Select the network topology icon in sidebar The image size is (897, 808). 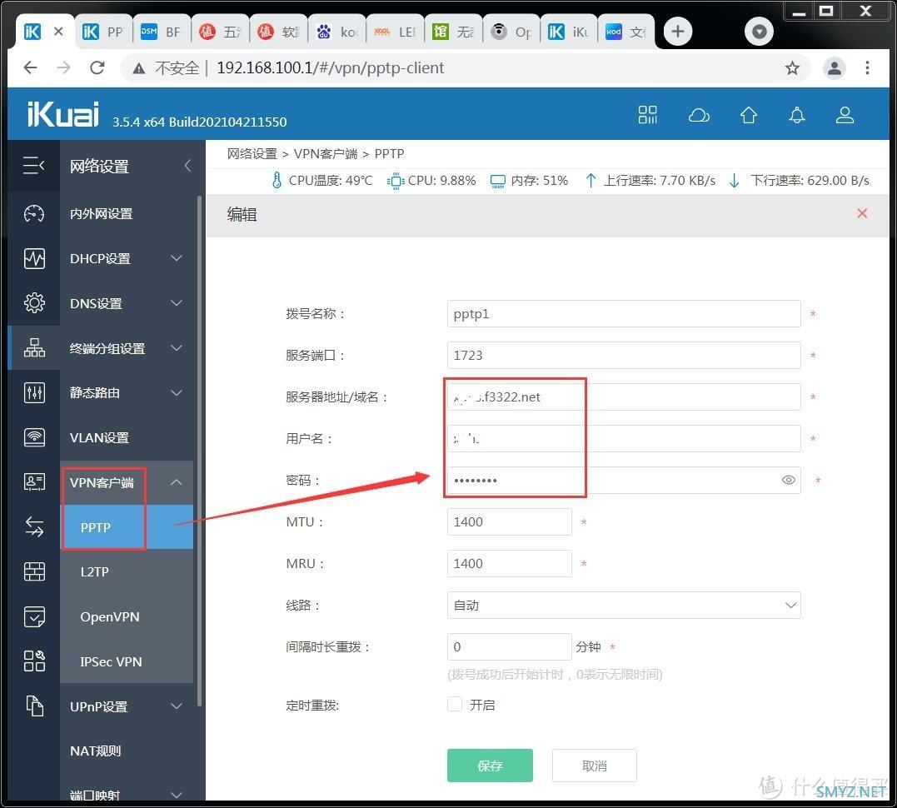coord(34,347)
